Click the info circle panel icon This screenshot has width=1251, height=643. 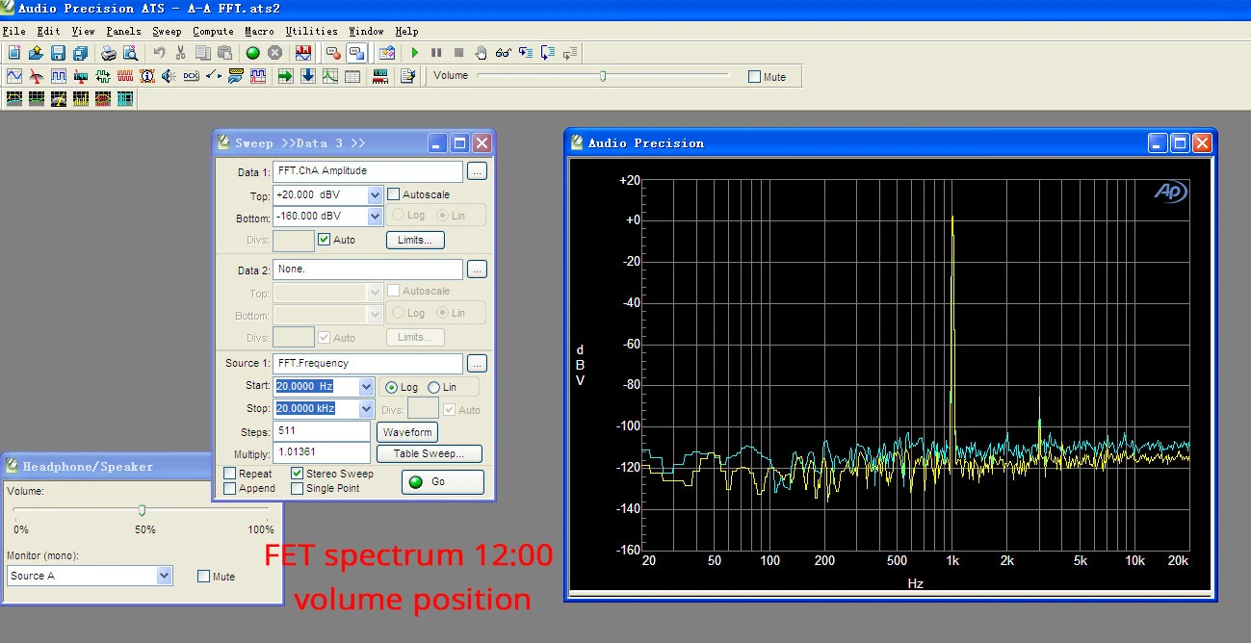(x=146, y=76)
